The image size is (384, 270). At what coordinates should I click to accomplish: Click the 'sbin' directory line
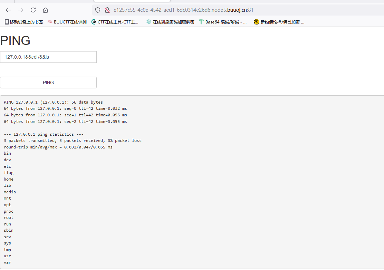click(x=9, y=230)
